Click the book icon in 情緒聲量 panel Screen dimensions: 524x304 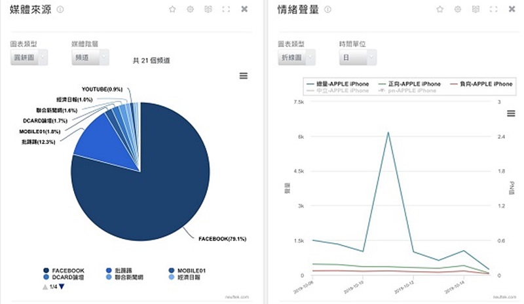[476, 9]
